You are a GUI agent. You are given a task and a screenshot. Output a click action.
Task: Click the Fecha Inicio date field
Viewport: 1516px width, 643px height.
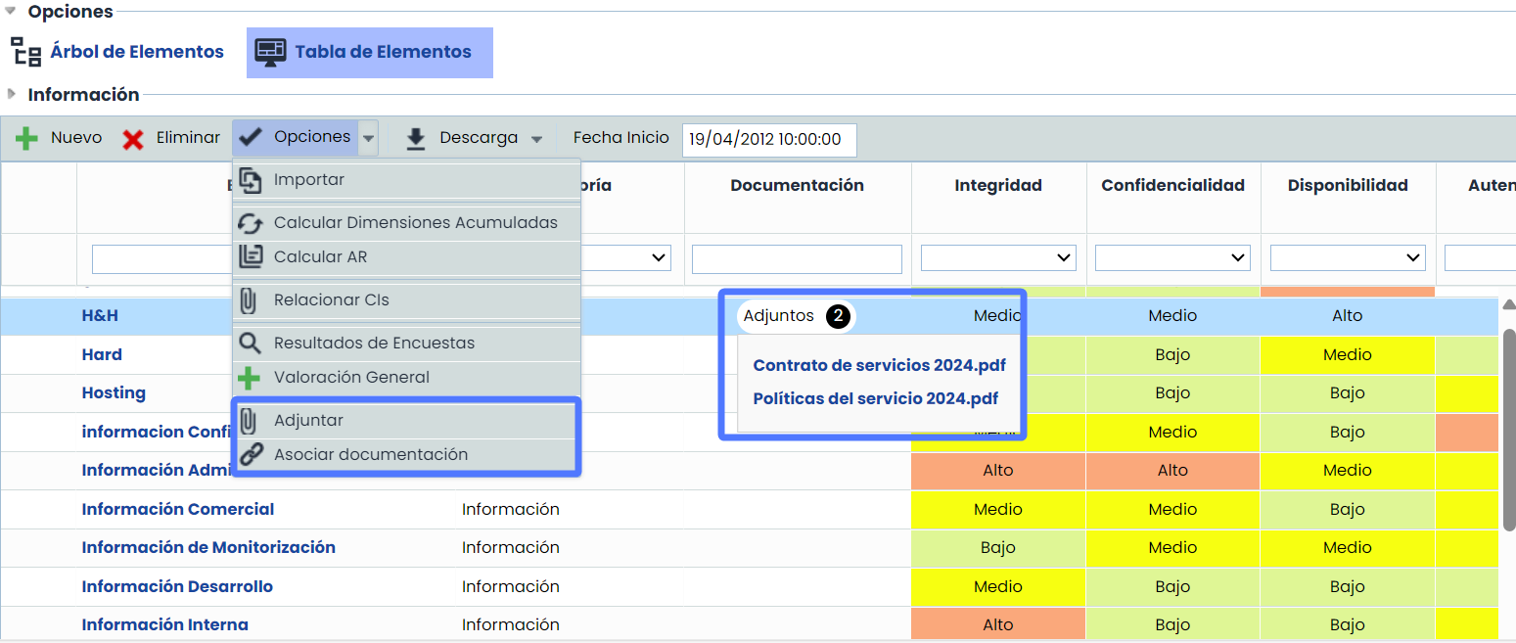tap(768, 139)
